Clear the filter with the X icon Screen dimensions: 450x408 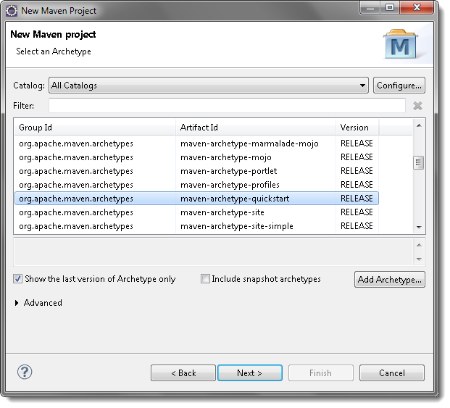click(417, 106)
